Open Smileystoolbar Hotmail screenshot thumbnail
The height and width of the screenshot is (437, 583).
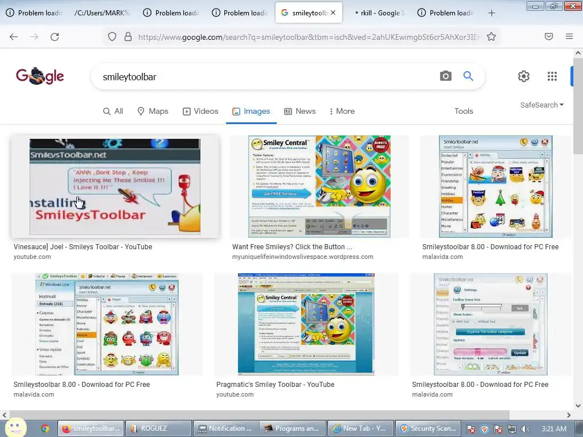[107, 324]
